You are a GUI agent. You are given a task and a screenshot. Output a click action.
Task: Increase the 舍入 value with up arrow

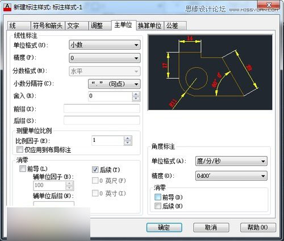click(136, 94)
